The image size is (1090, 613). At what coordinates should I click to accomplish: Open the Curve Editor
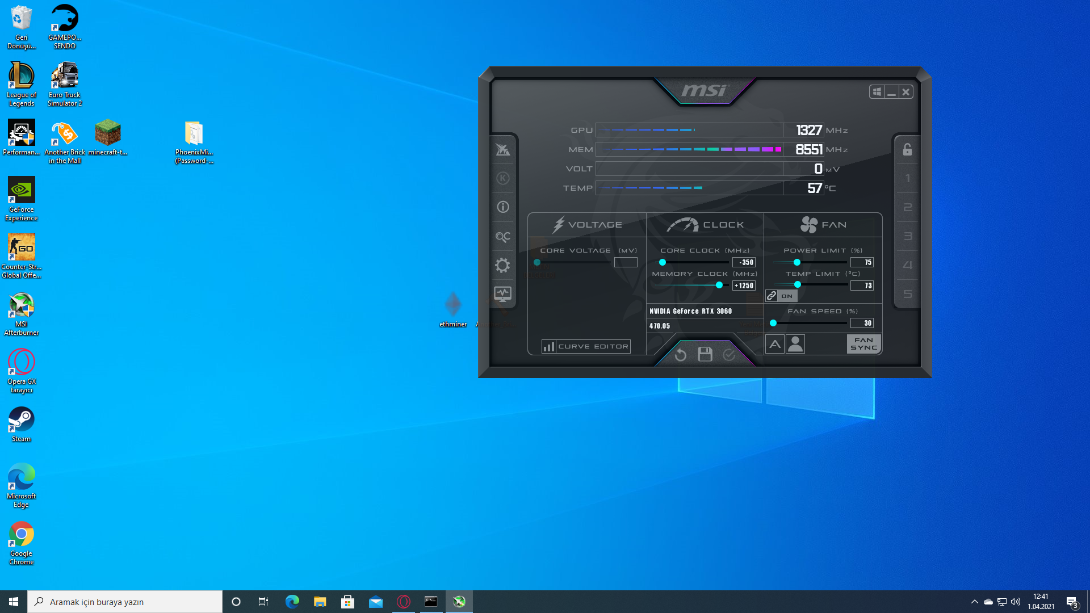pos(586,346)
